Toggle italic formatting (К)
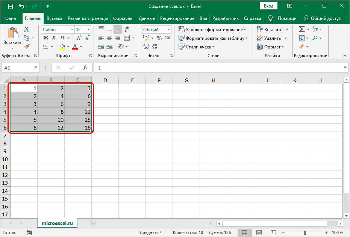The width and height of the screenshot is (350, 237). (54, 38)
